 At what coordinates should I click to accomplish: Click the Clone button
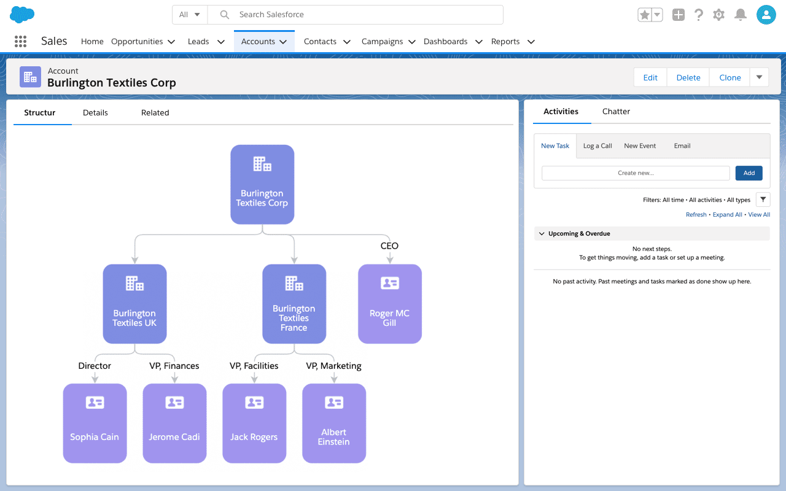pyautogui.click(x=730, y=77)
